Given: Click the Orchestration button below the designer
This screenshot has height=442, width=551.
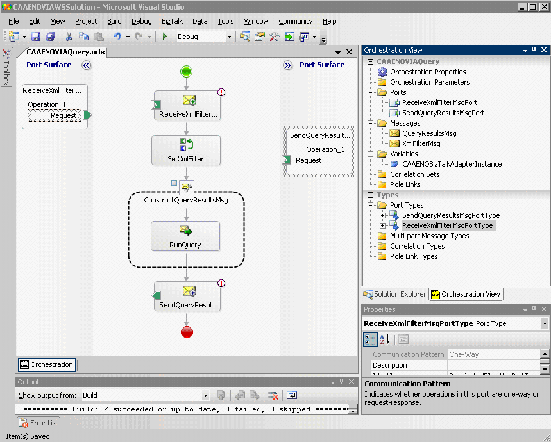Looking at the screenshot, I should 47,365.
